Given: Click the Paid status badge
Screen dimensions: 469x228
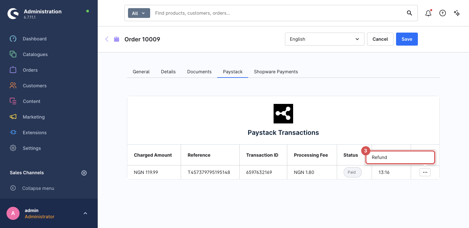Looking at the screenshot, I should click(x=352, y=172).
